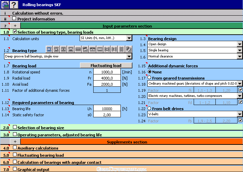Check the Graphical output section box

pos(15,169)
